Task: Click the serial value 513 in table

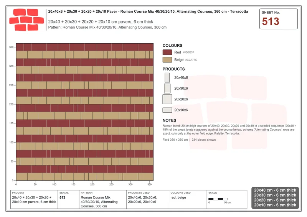Action: click(62, 197)
